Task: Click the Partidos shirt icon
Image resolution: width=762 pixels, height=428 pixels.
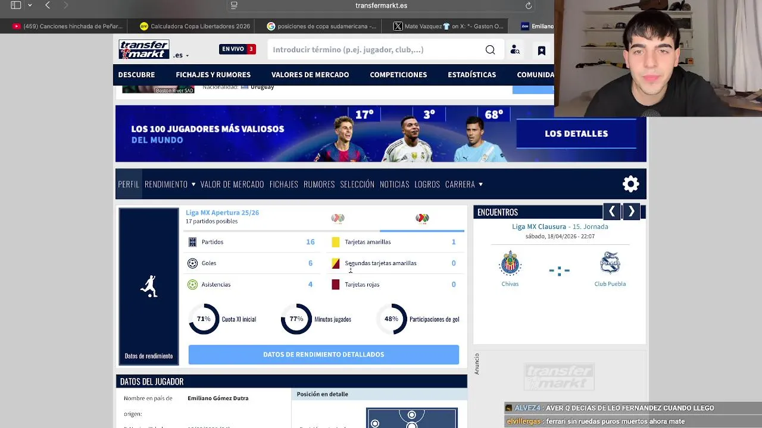Action: click(x=192, y=242)
